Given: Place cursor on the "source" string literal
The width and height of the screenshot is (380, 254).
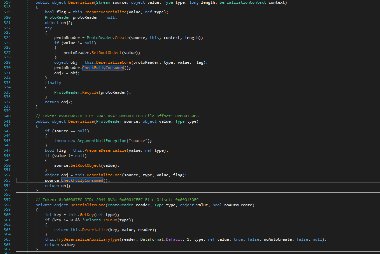Looking at the screenshot, I should [138, 140].
